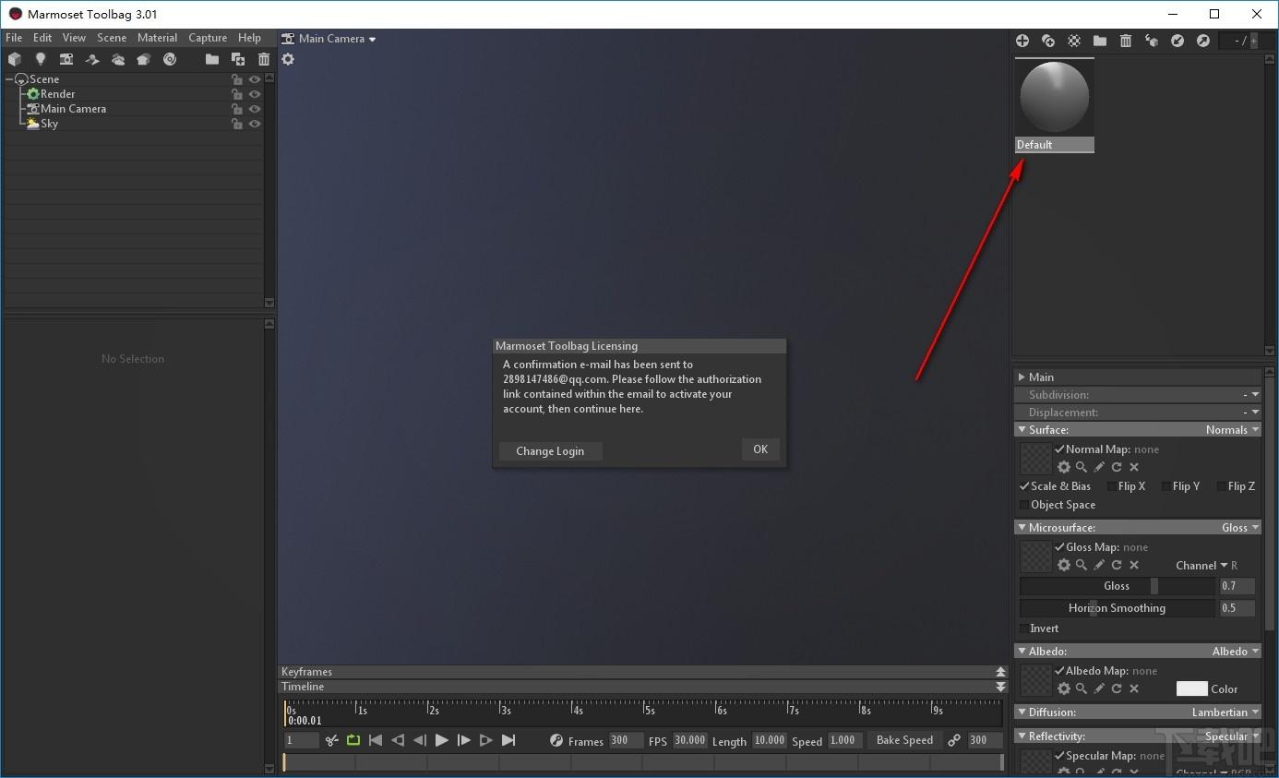The height and width of the screenshot is (778, 1279).
Task: Add a new mesh object with cube icon
Action: [x=15, y=59]
